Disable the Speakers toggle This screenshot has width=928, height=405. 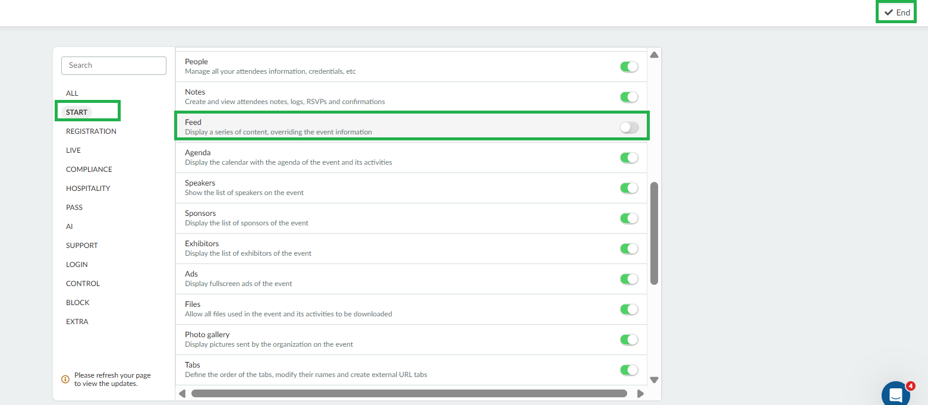[629, 188]
